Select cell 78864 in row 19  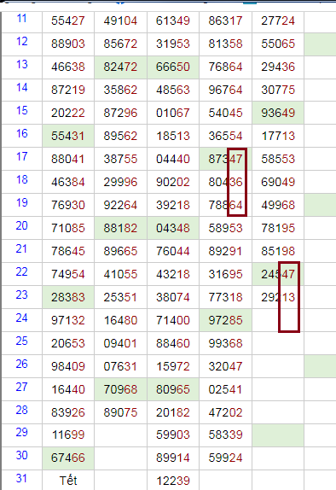pos(225,206)
